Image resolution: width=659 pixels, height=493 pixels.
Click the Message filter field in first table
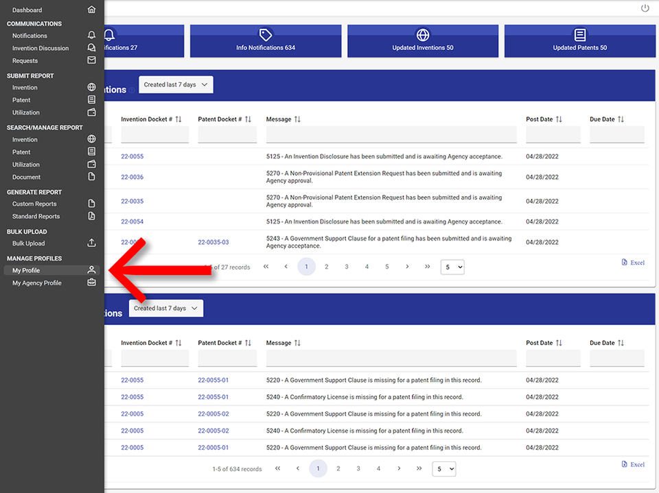click(391, 135)
